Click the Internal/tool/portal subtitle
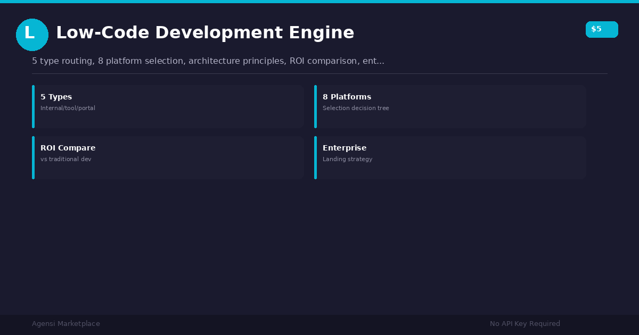This screenshot has height=335, width=639. (x=68, y=108)
